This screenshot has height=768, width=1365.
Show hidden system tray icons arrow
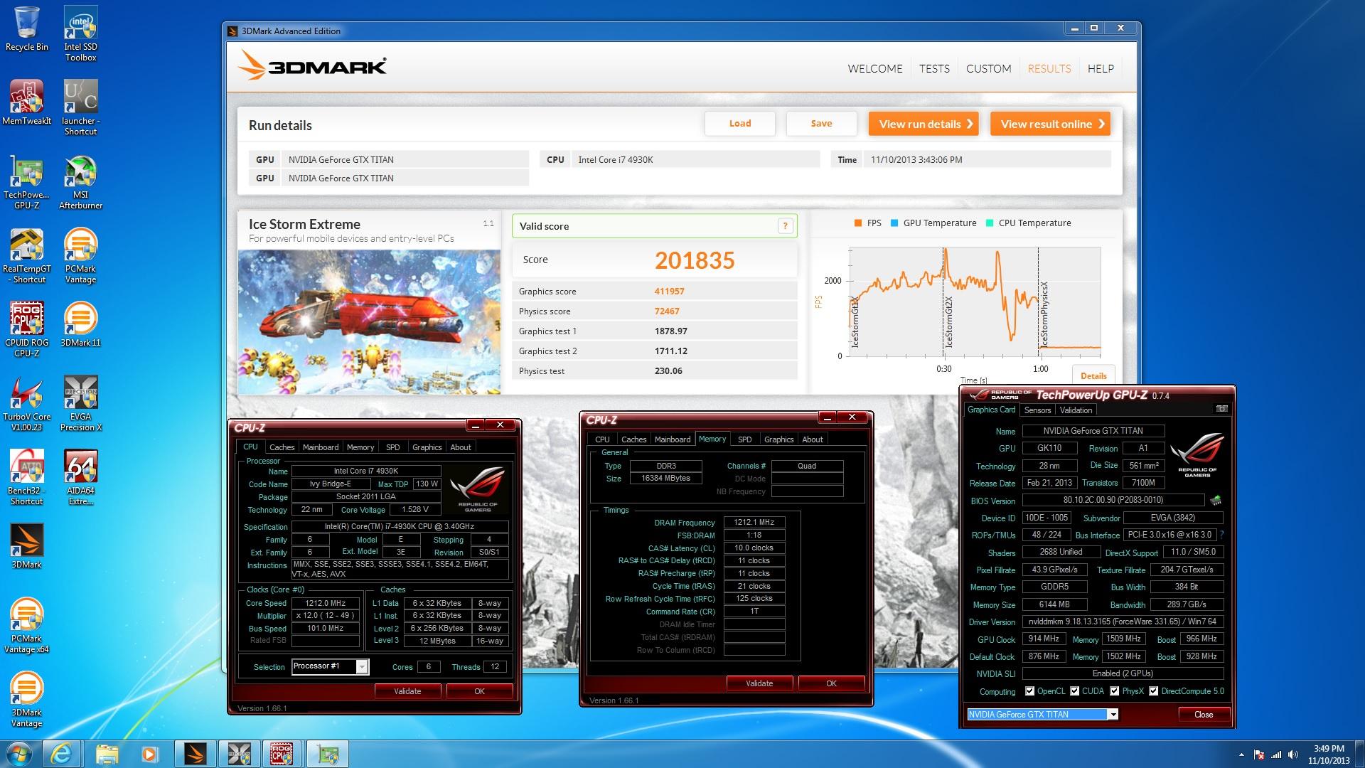tap(1242, 754)
